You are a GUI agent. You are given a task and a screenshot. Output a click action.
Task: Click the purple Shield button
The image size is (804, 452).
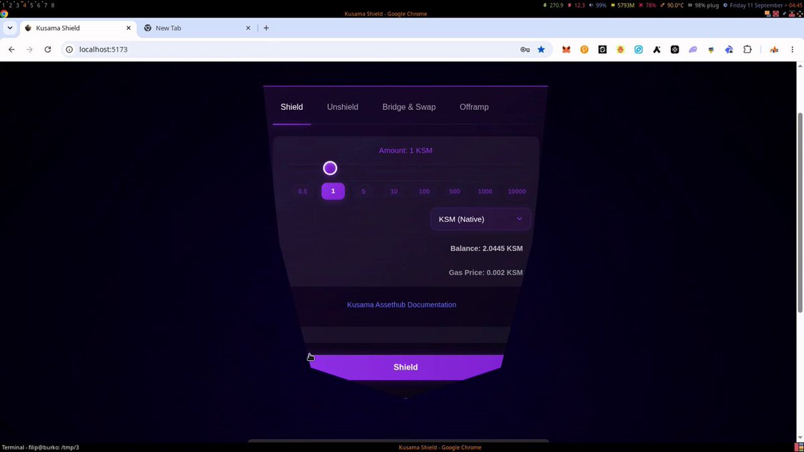click(405, 367)
